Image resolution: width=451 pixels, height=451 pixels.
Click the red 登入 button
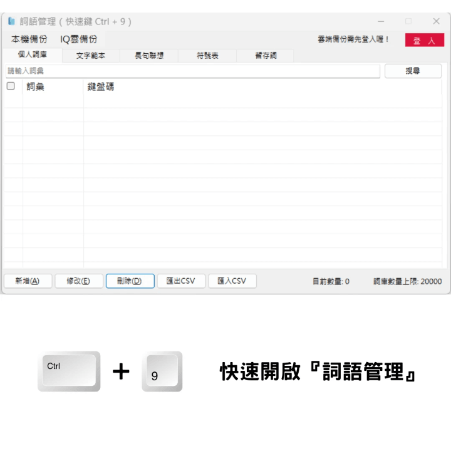tap(425, 40)
